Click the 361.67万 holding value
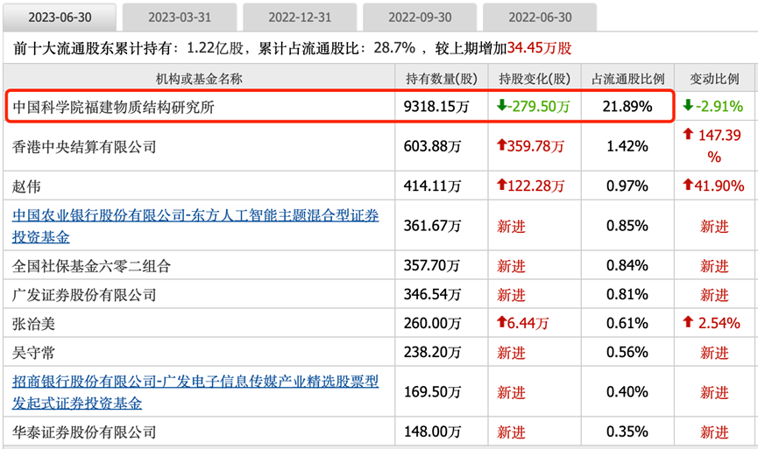The width and height of the screenshot is (758, 449). pyautogui.click(x=432, y=226)
